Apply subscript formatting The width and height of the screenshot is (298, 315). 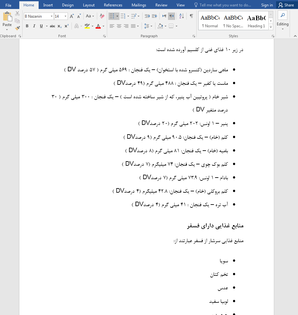60,26
